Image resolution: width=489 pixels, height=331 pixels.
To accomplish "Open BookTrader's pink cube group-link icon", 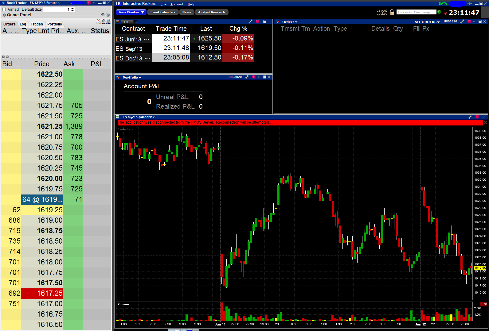I will click(89, 3).
